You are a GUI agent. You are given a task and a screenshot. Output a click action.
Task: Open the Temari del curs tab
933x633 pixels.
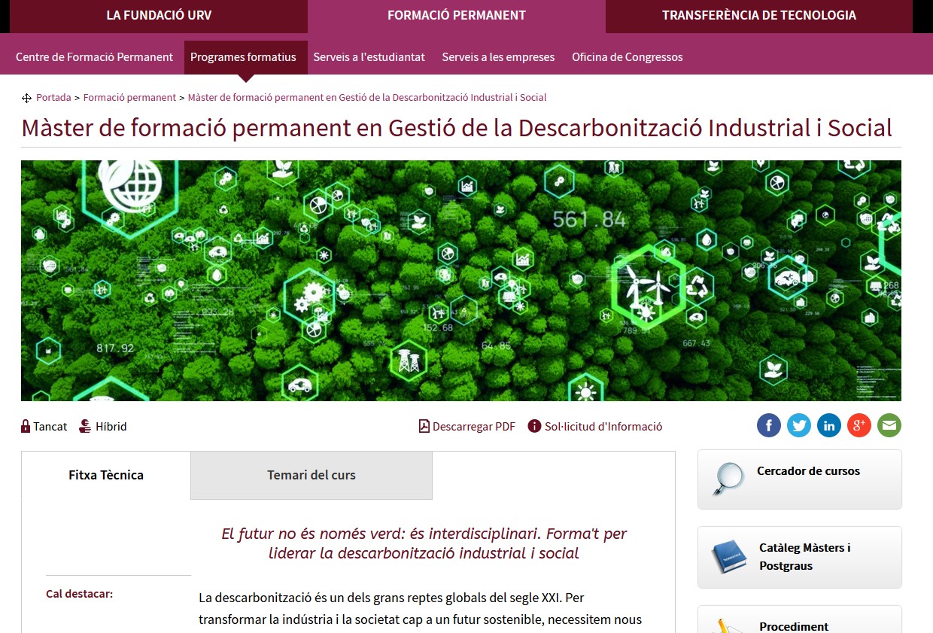tap(311, 475)
